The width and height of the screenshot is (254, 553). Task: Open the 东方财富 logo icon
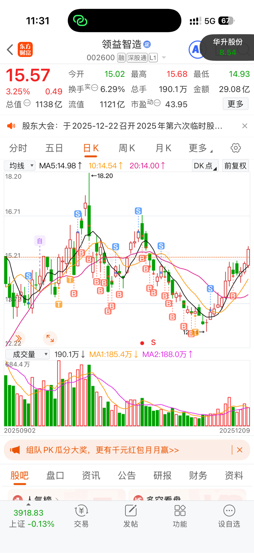click(25, 50)
